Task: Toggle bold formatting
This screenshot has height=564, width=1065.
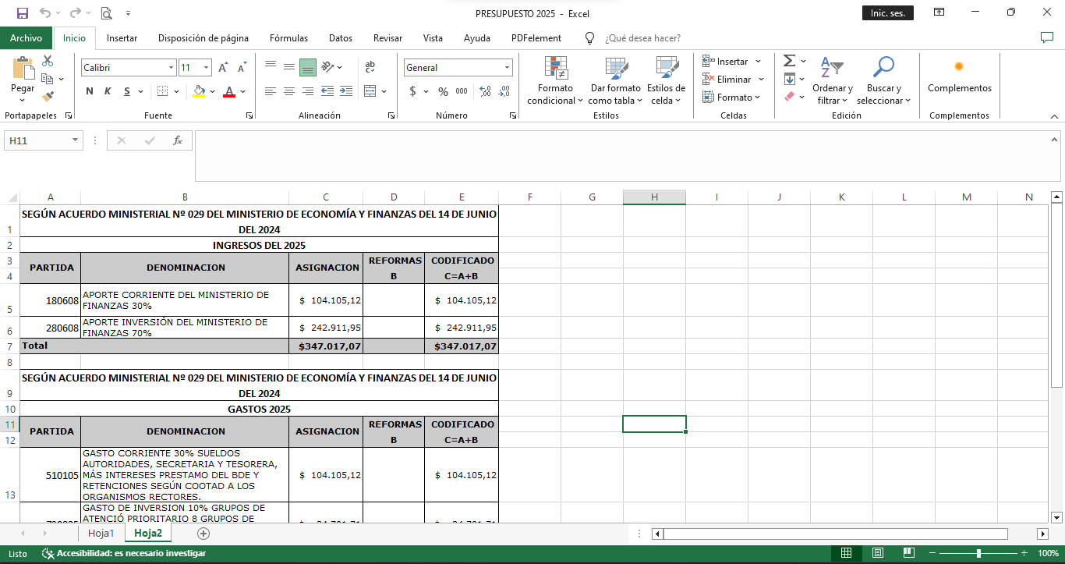Action: tap(90, 91)
